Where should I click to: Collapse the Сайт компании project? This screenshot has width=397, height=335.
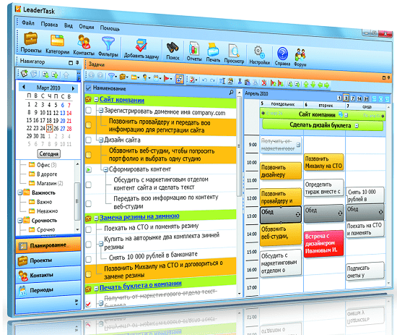tap(96, 99)
